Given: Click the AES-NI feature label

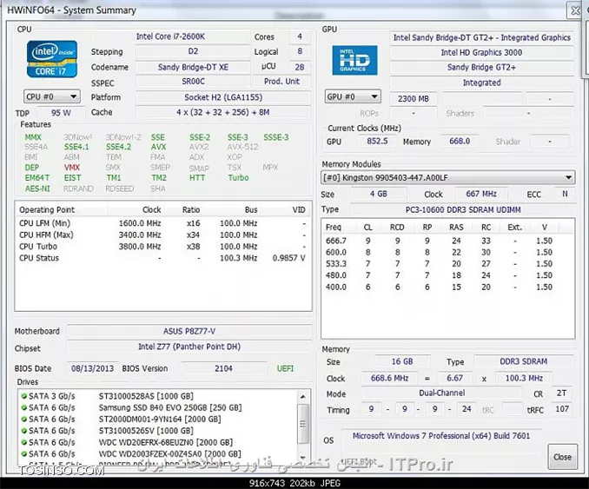Looking at the screenshot, I should point(37,188).
